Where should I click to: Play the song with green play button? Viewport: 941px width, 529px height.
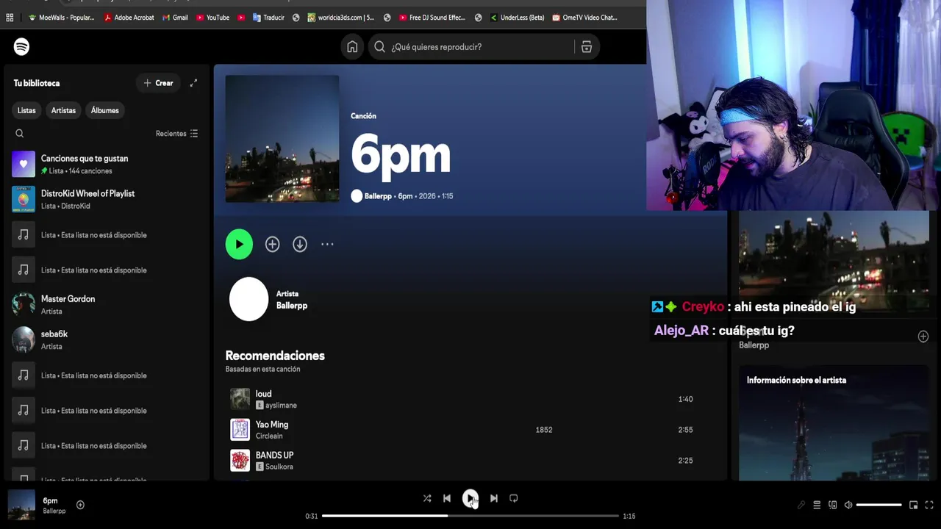[x=239, y=245]
